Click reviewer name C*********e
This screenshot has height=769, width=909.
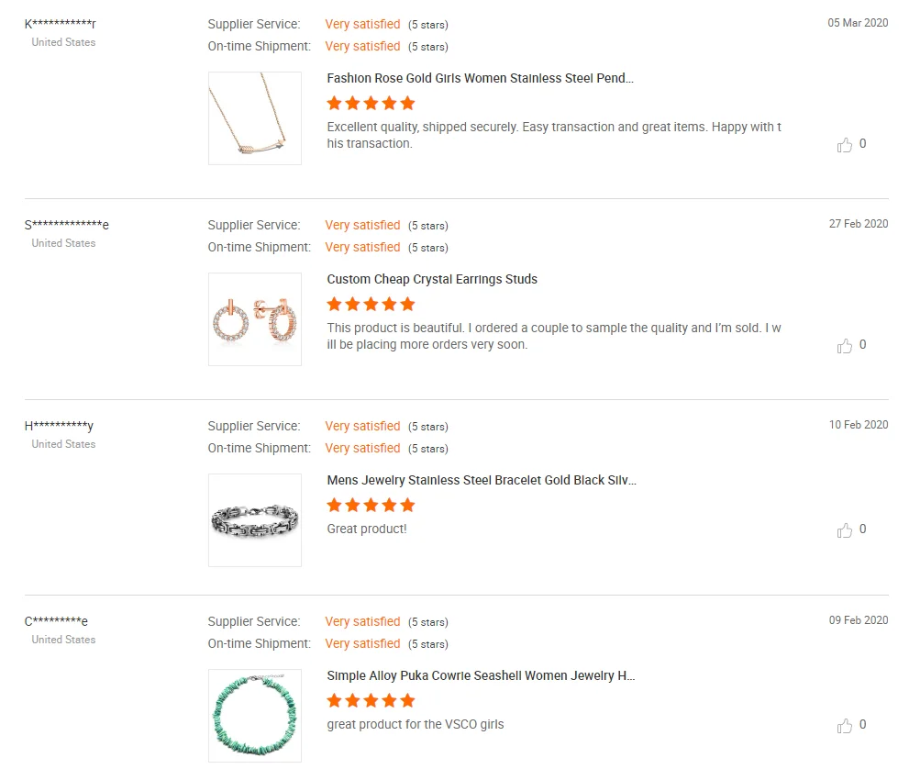[56, 621]
